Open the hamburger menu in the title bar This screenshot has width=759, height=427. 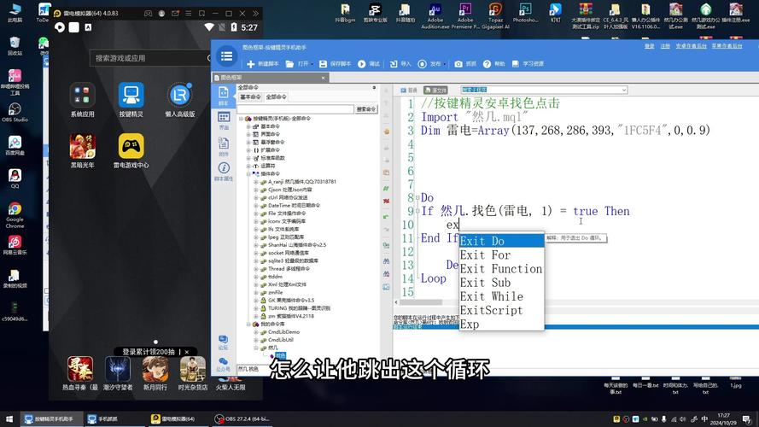click(x=226, y=56)
